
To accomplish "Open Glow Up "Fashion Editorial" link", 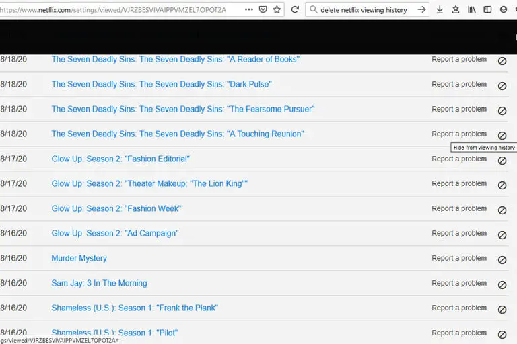I will [x=120, y=159].
